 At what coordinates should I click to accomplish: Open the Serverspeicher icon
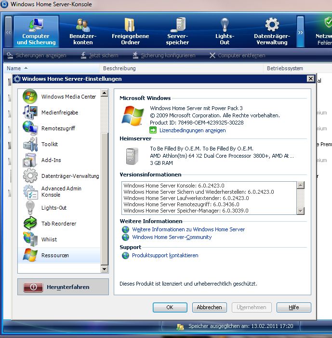[x=177, y=32]
